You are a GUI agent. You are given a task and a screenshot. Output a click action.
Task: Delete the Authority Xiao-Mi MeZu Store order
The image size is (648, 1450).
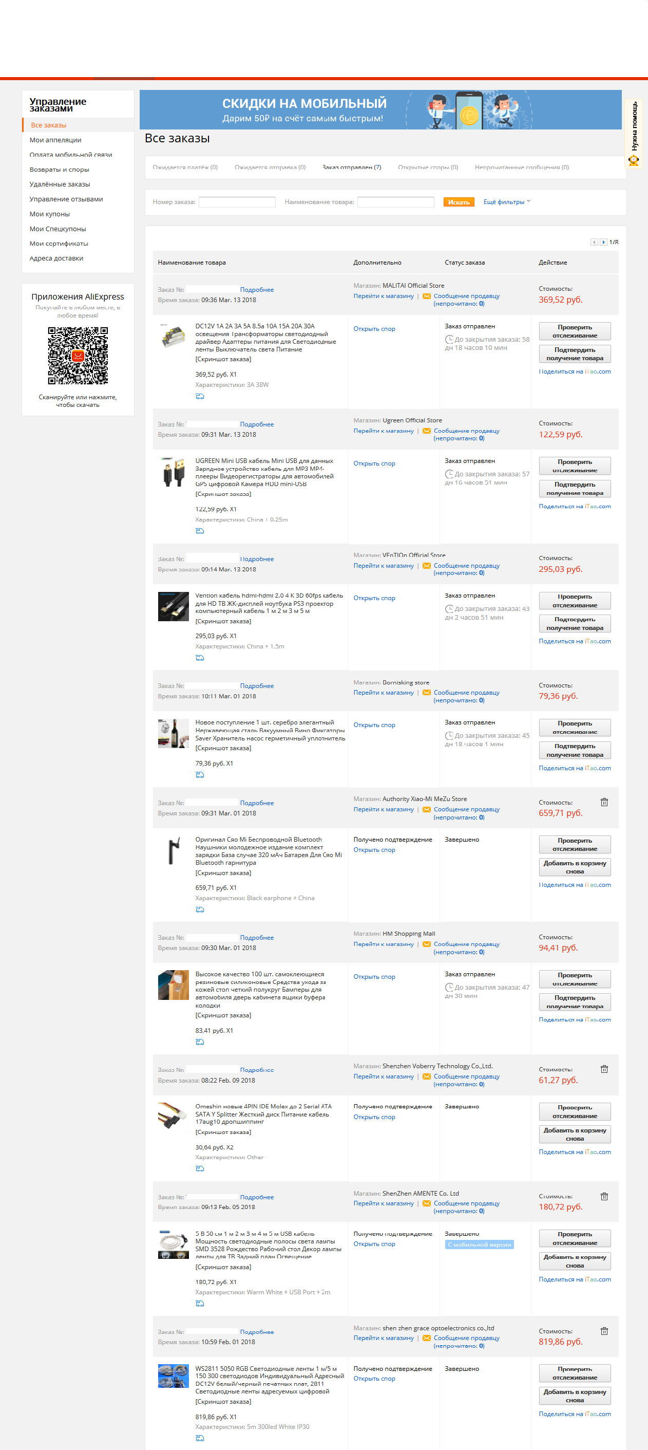(x=604, y=802)
